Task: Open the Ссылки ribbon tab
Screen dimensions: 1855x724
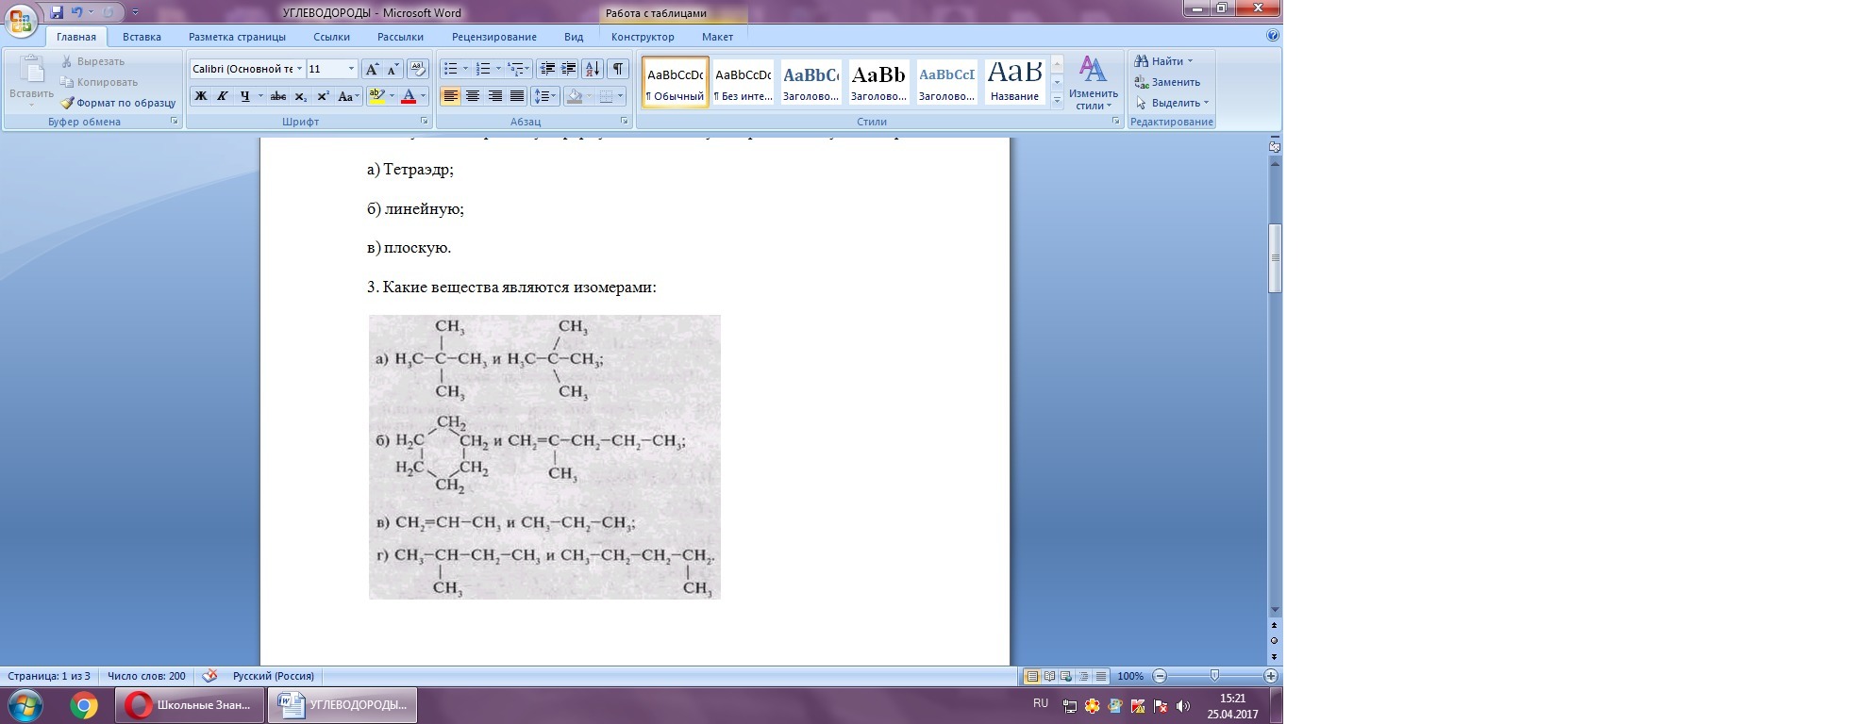Action: pos(331,37)
